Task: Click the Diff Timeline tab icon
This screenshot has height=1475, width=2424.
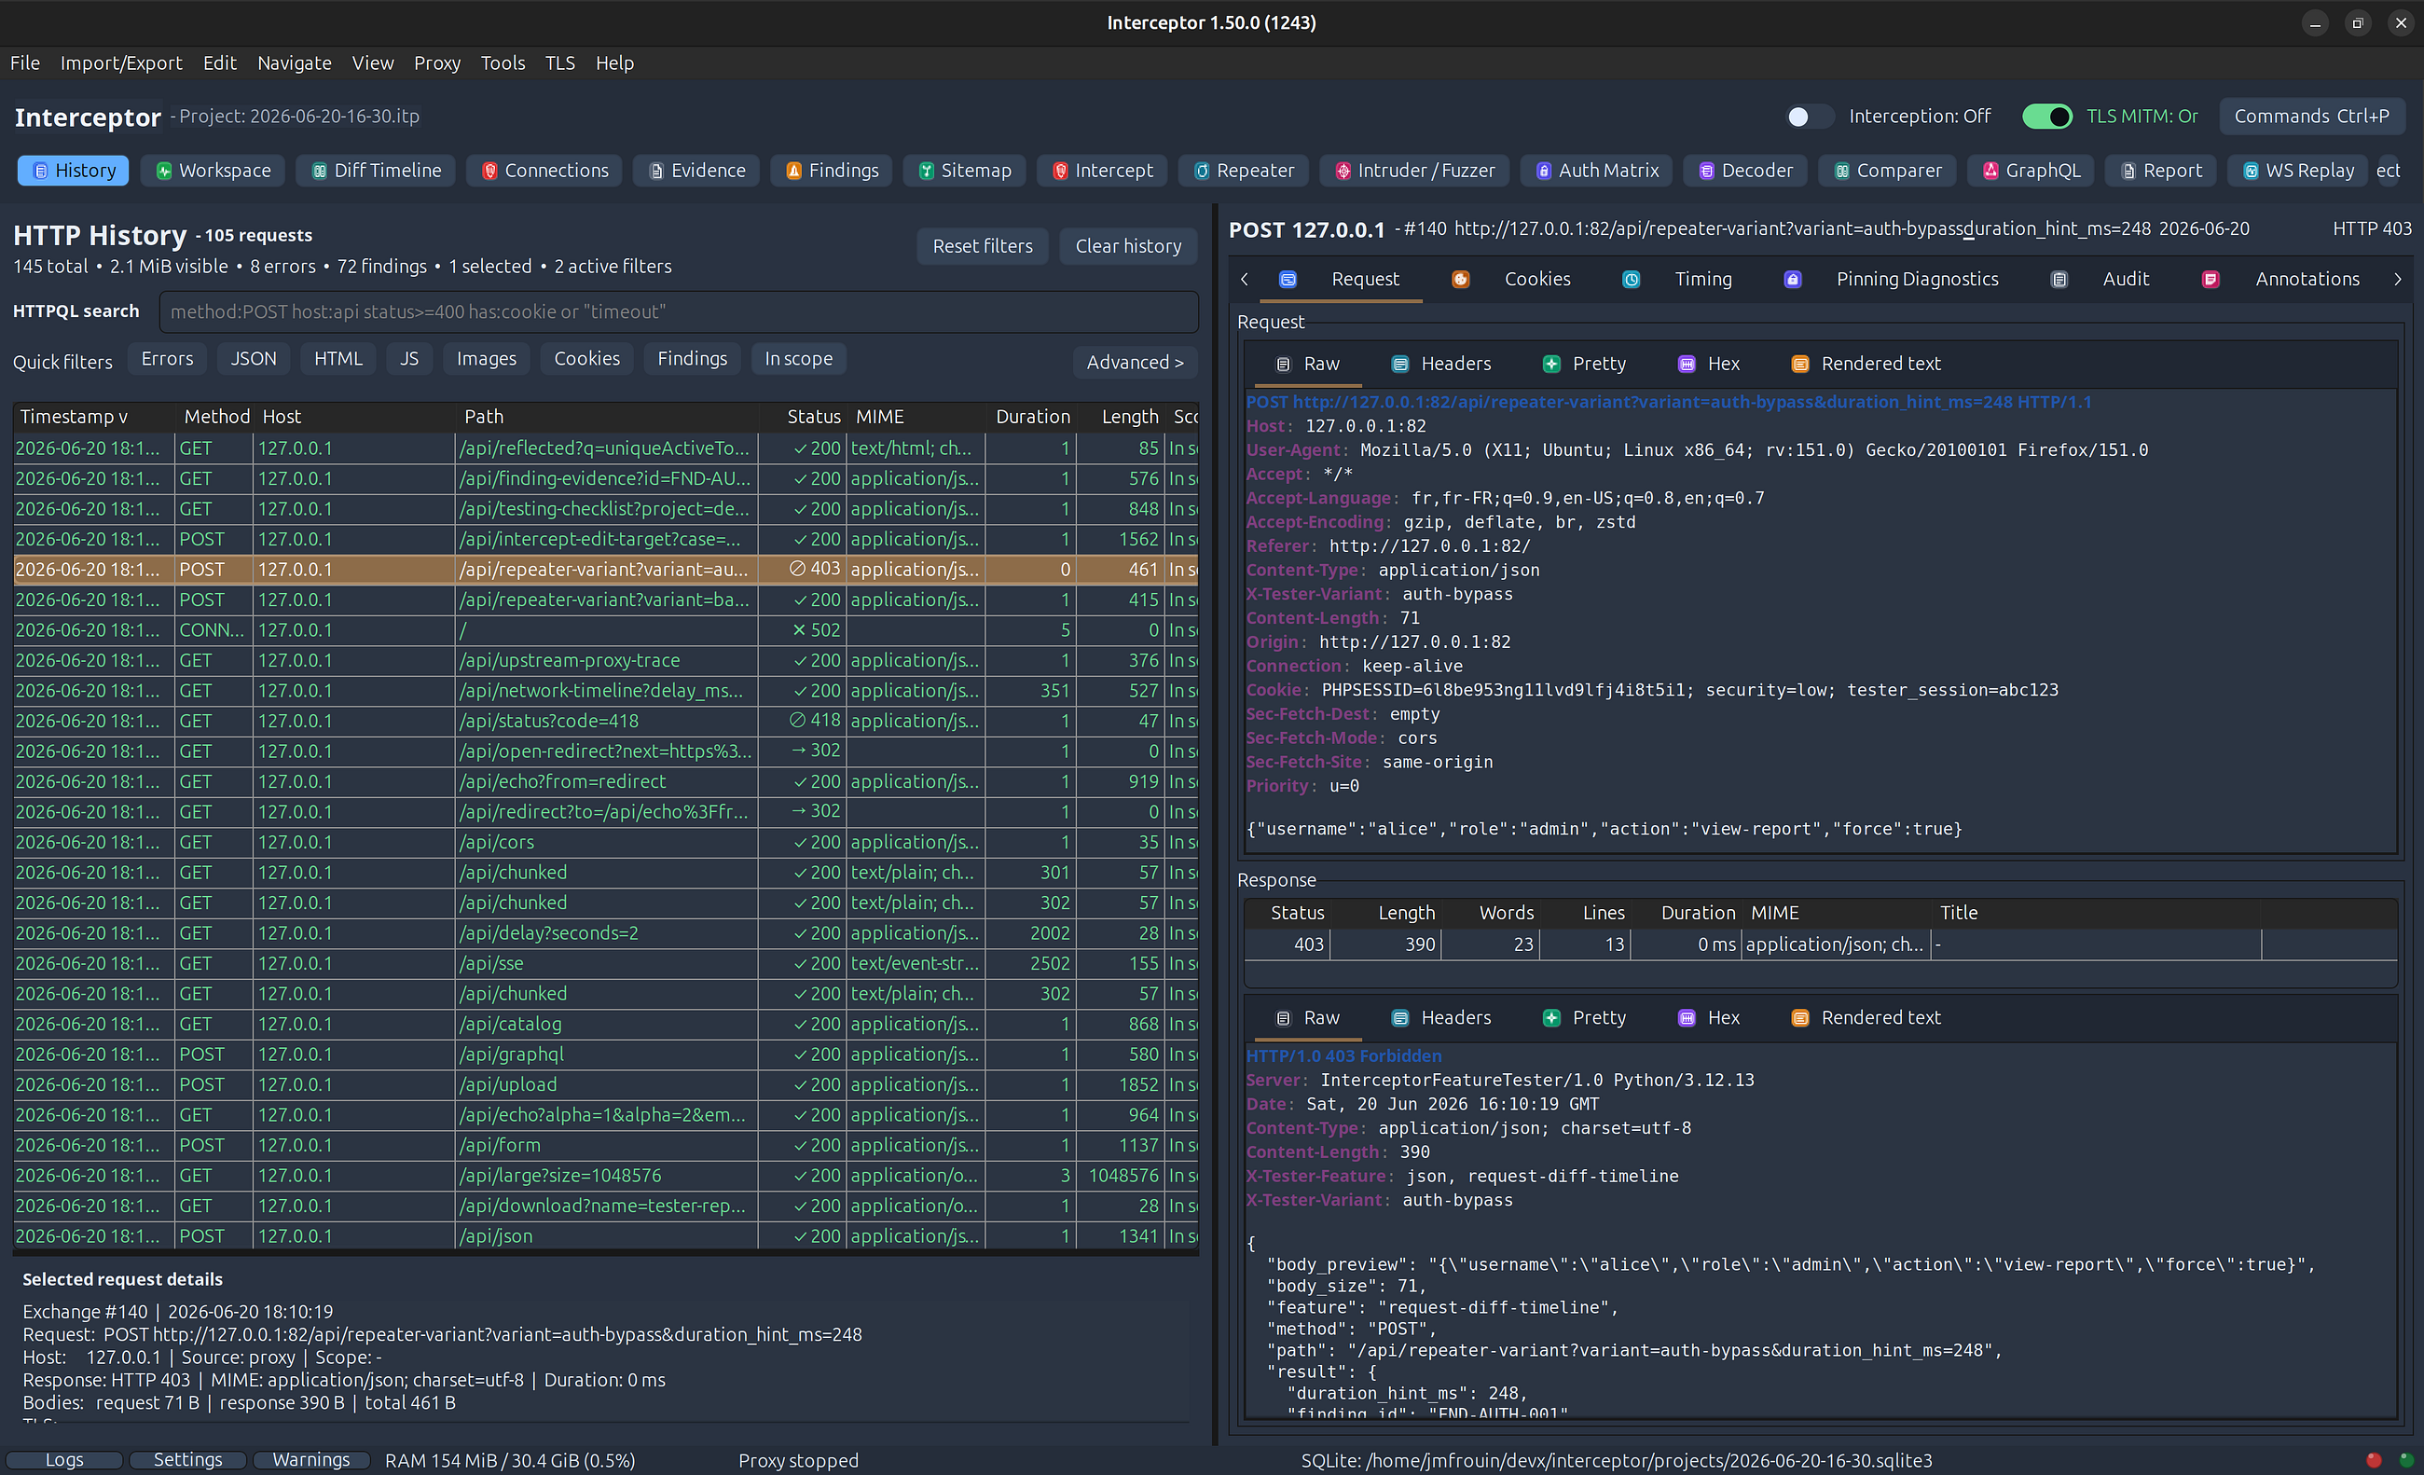Action: tap(320, 171)
